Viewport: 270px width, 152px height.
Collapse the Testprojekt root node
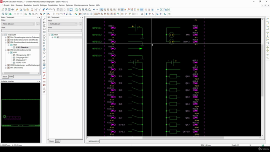point(3,35)
